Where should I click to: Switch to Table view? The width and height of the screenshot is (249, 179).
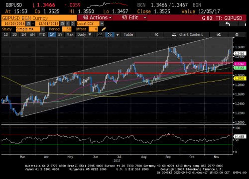128,34
